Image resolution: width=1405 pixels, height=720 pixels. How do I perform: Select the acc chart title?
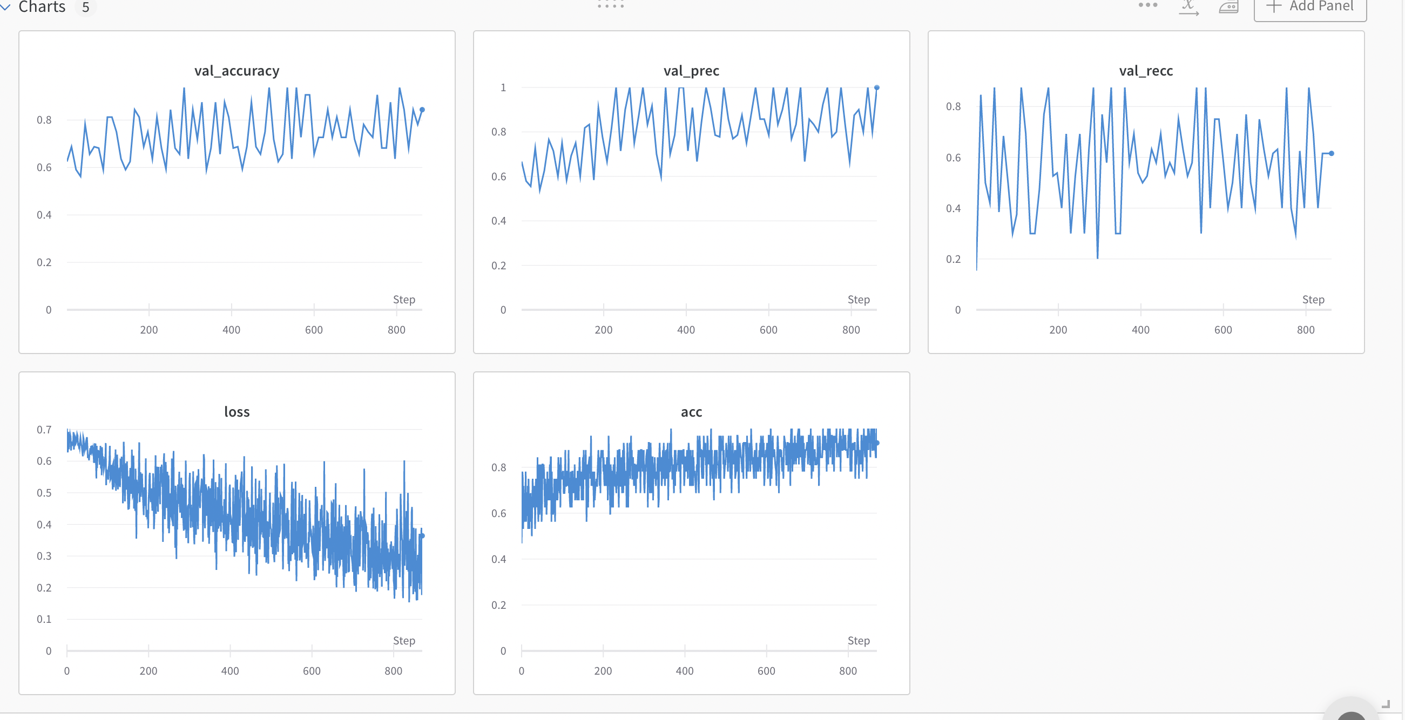691,412
